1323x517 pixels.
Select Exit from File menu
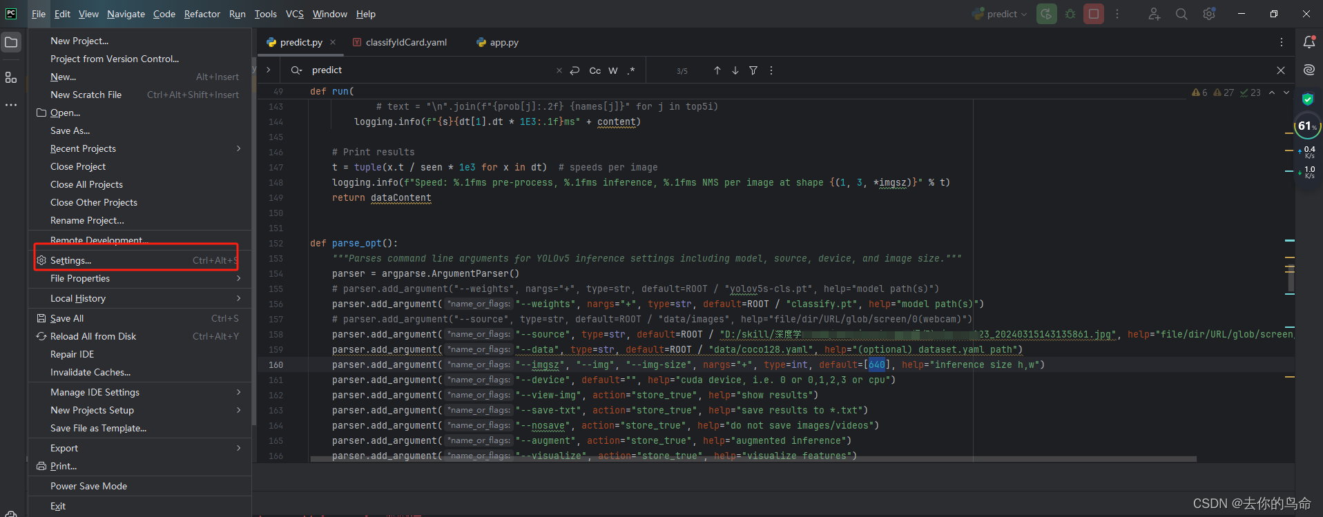tap(139, 506)
